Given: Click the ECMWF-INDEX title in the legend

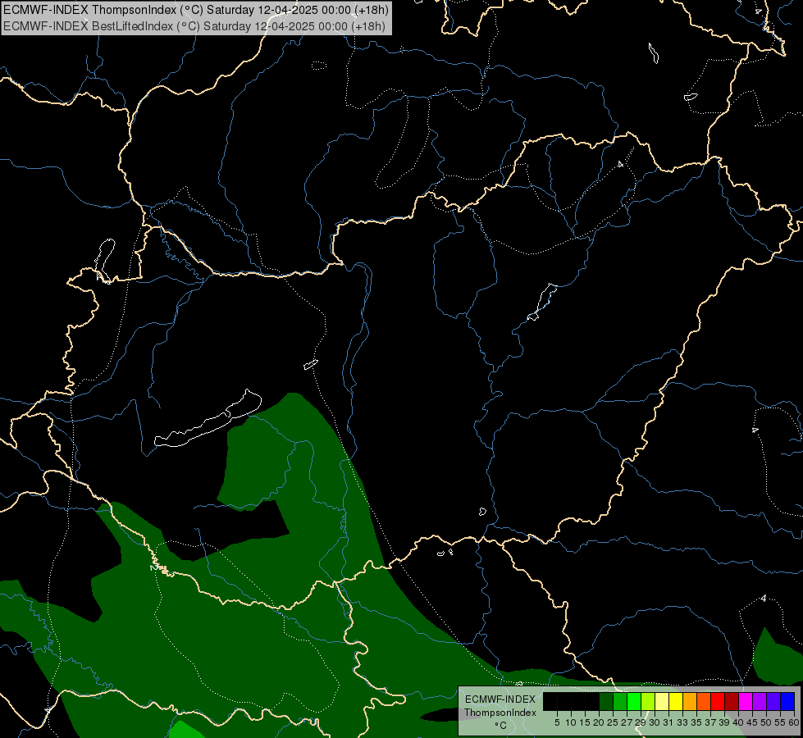Looking at the screenshot, I should tap(500, 699).
